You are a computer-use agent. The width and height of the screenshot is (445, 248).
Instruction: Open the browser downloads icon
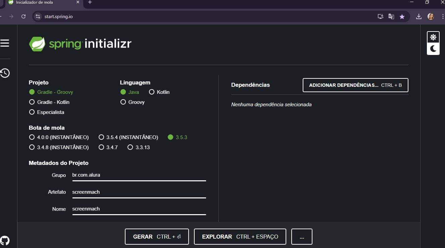(419, 16)
